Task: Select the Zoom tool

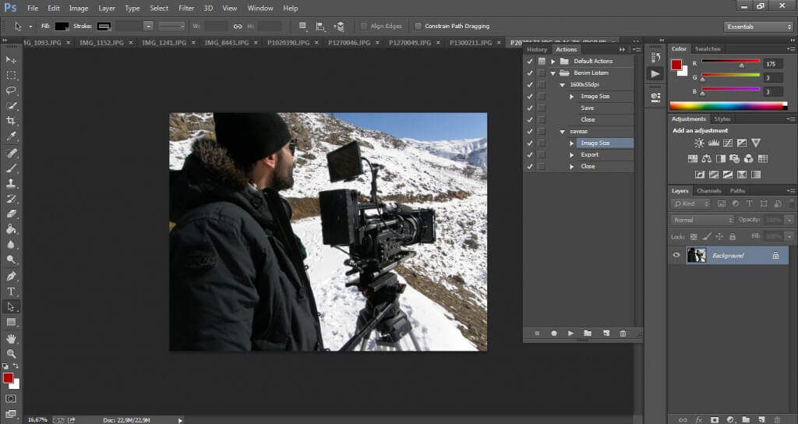Action: point(11,353)
